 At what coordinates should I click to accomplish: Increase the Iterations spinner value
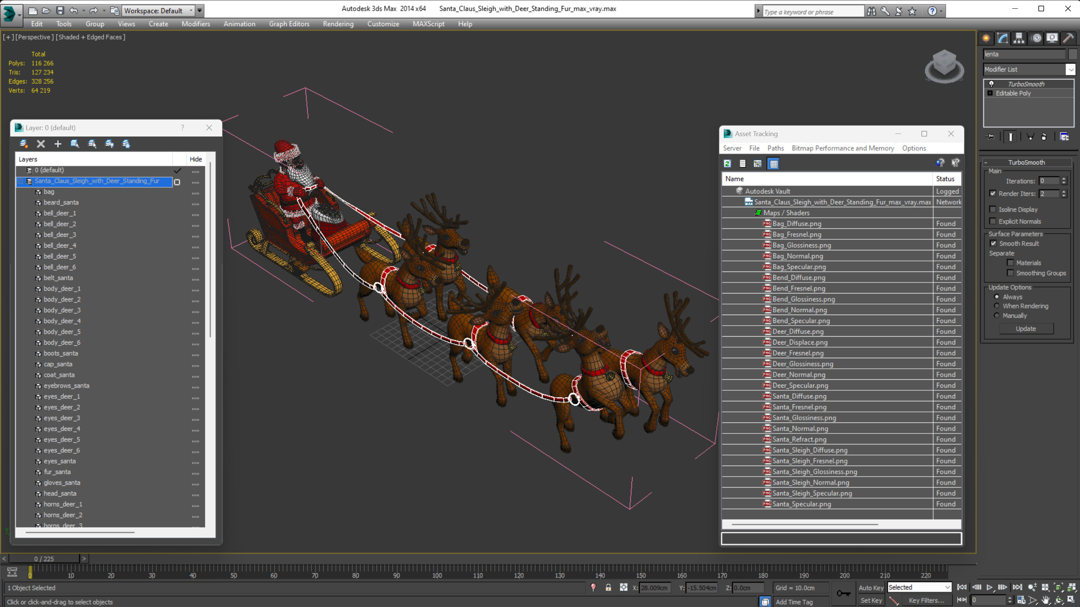click(x=1064, y=179)
